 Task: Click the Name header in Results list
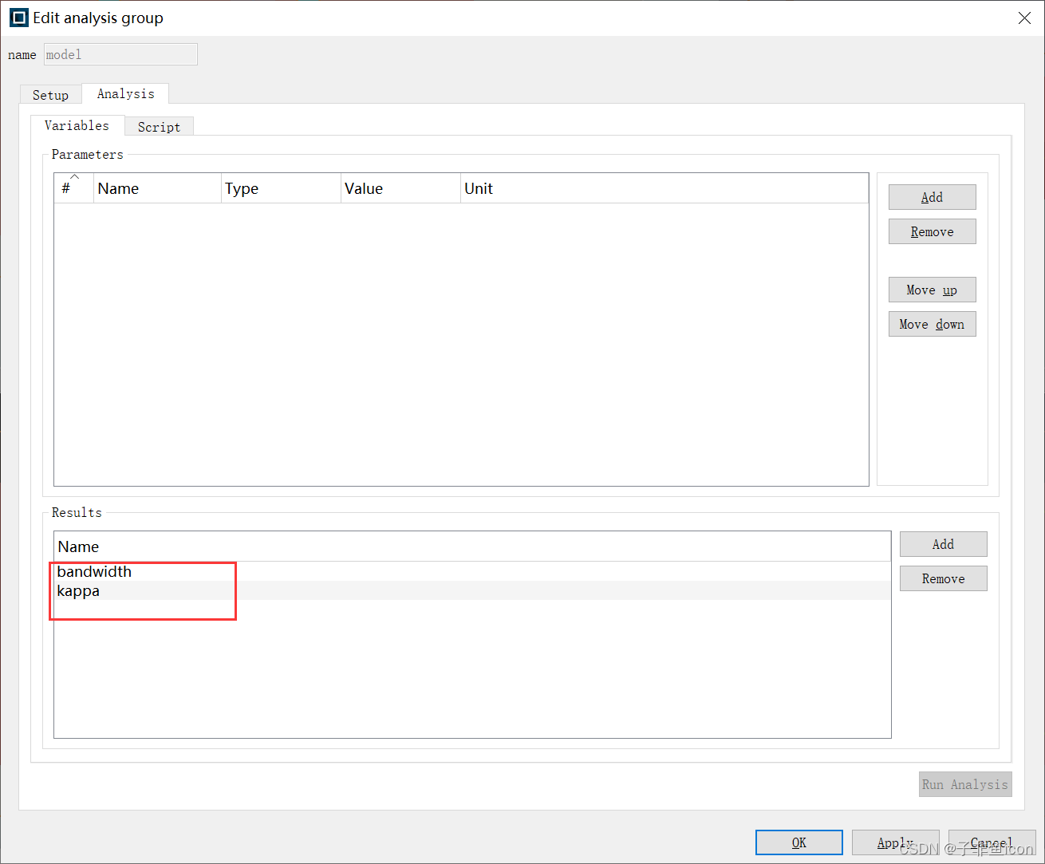click(x=472, y=546)
